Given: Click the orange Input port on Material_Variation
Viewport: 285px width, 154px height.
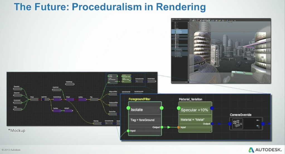Looking at the screenshot, I should coord(179,128).
